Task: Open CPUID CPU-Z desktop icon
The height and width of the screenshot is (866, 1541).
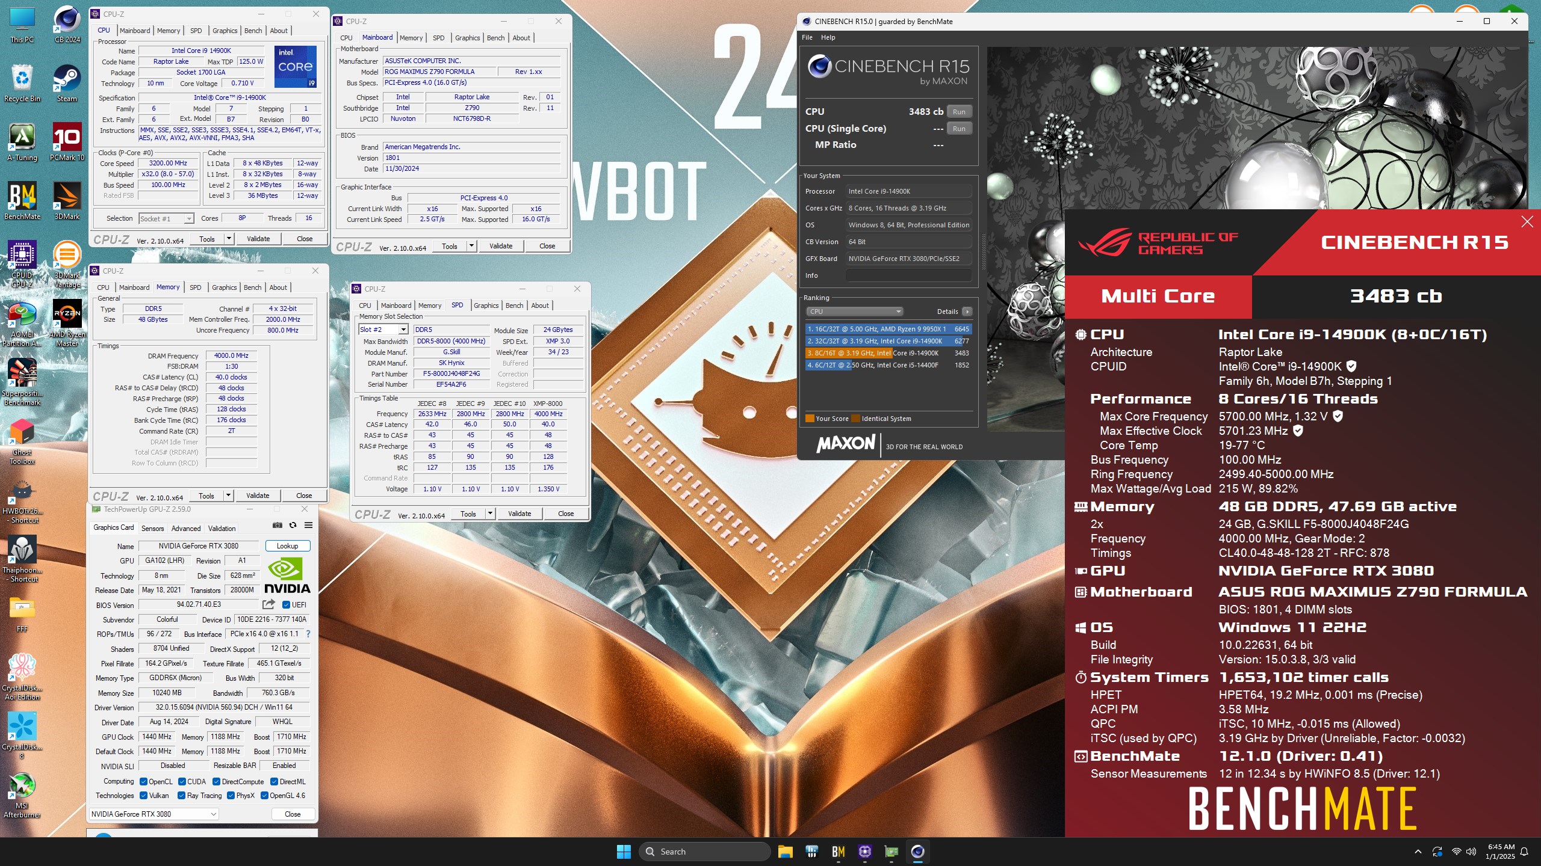Action: pos(22,263)
